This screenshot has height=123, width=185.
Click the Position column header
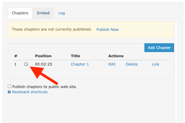pyautogui.click(x=43, y=56)
